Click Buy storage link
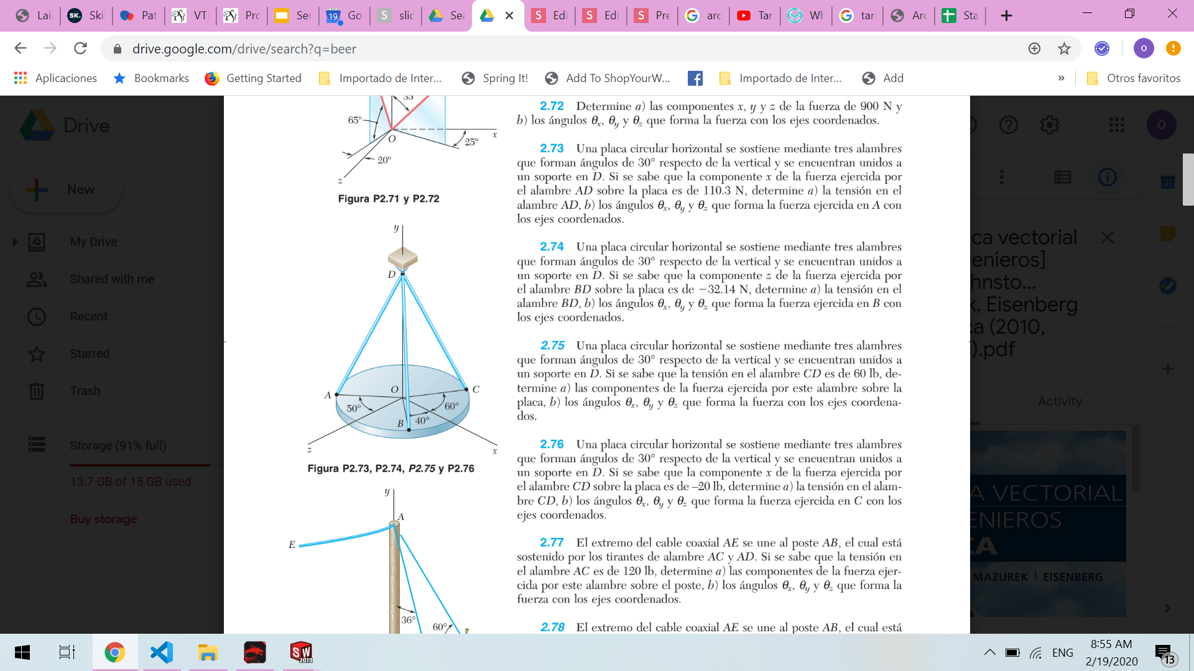 coord(103,519)
